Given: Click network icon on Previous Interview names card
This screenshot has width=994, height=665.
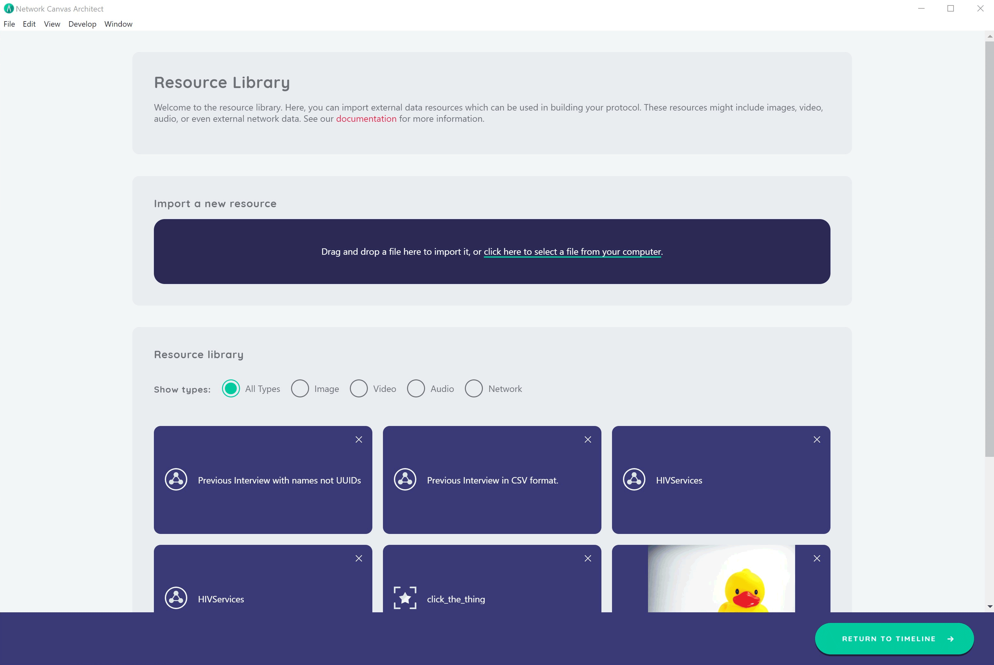Looking at the screenshot, I should pyautogui.click(x=176, y=480).
